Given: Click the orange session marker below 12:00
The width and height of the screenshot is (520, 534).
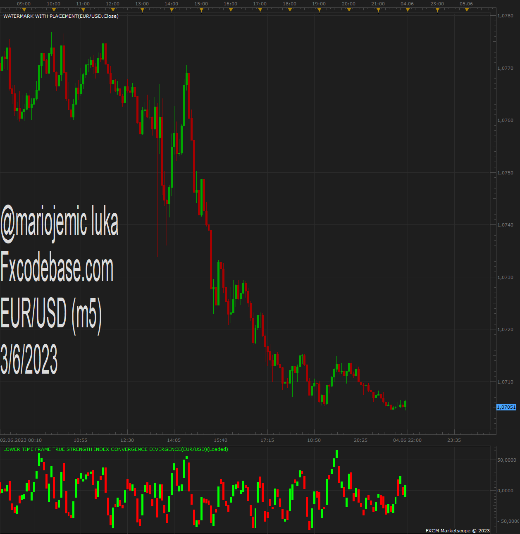Looking at the screenshot, I should 112,10.
